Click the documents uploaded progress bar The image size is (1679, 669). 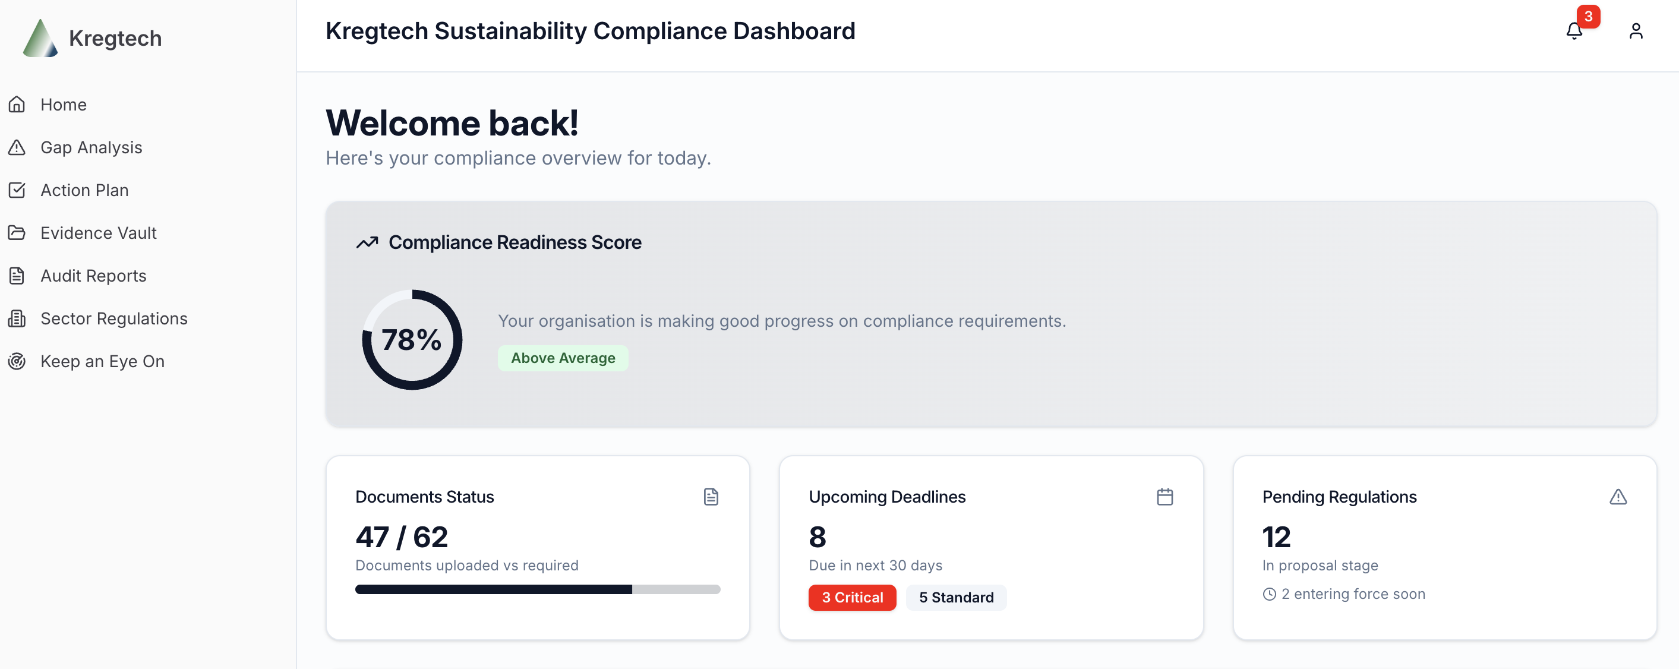click(x=537, y=589)
